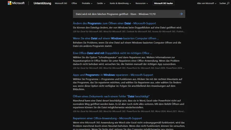Click the Suchen text in header
This screenshot has width=231, height=130.
[x=222, y=3]
